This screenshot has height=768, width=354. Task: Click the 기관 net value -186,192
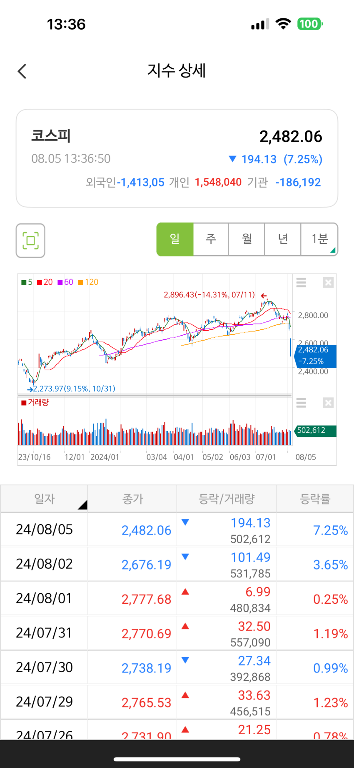298,182
